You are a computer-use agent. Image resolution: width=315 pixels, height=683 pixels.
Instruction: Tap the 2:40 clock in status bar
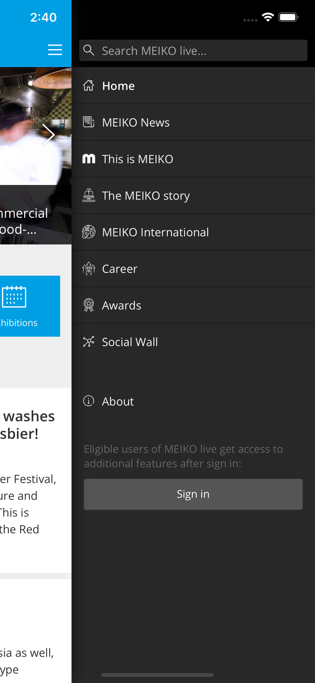pyautogui.click(x=43, y=17)
